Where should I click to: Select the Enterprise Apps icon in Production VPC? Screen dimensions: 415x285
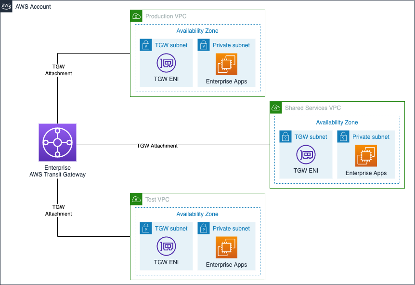[227, 64]
